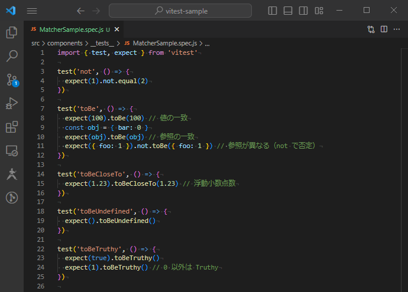This screenshot has height=292, width=408.
Task: Click the vertical scrollbar of the editor
Action: pyautogui.click(x=404, y=170)
